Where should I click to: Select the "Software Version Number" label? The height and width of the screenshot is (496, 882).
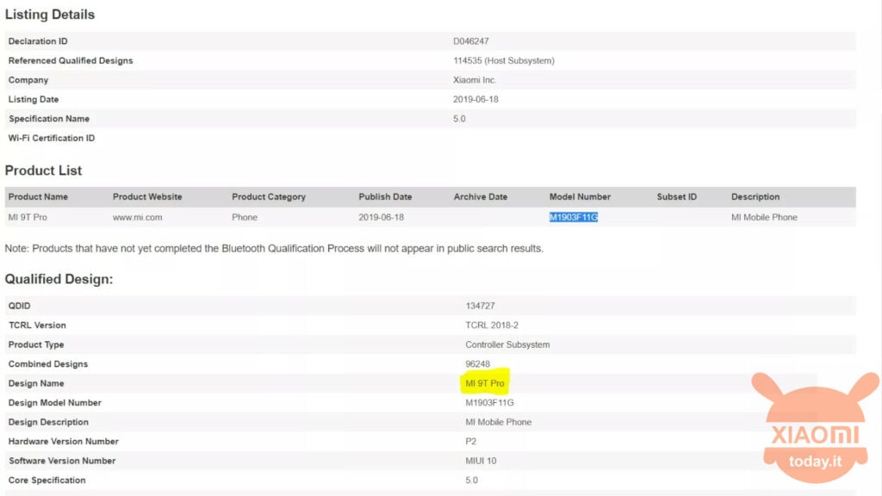[x=62, y=462]
